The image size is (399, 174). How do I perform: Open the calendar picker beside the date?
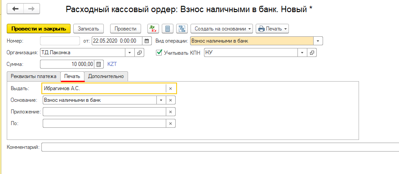[146, 41]
